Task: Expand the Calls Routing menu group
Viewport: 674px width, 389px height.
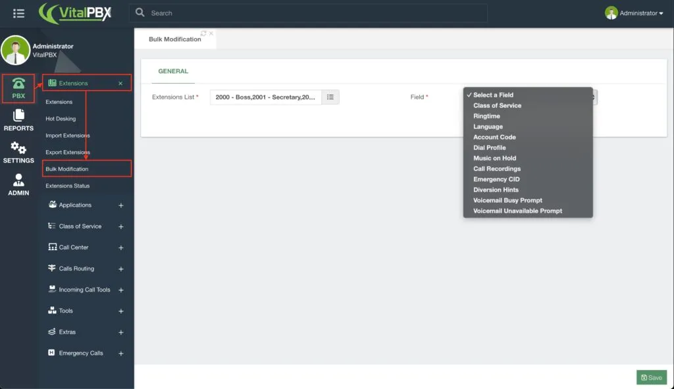Action: [x=121, y=269]
